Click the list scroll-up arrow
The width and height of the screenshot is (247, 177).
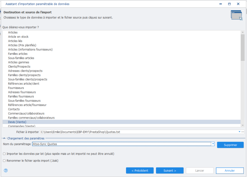tap(242, 32)
